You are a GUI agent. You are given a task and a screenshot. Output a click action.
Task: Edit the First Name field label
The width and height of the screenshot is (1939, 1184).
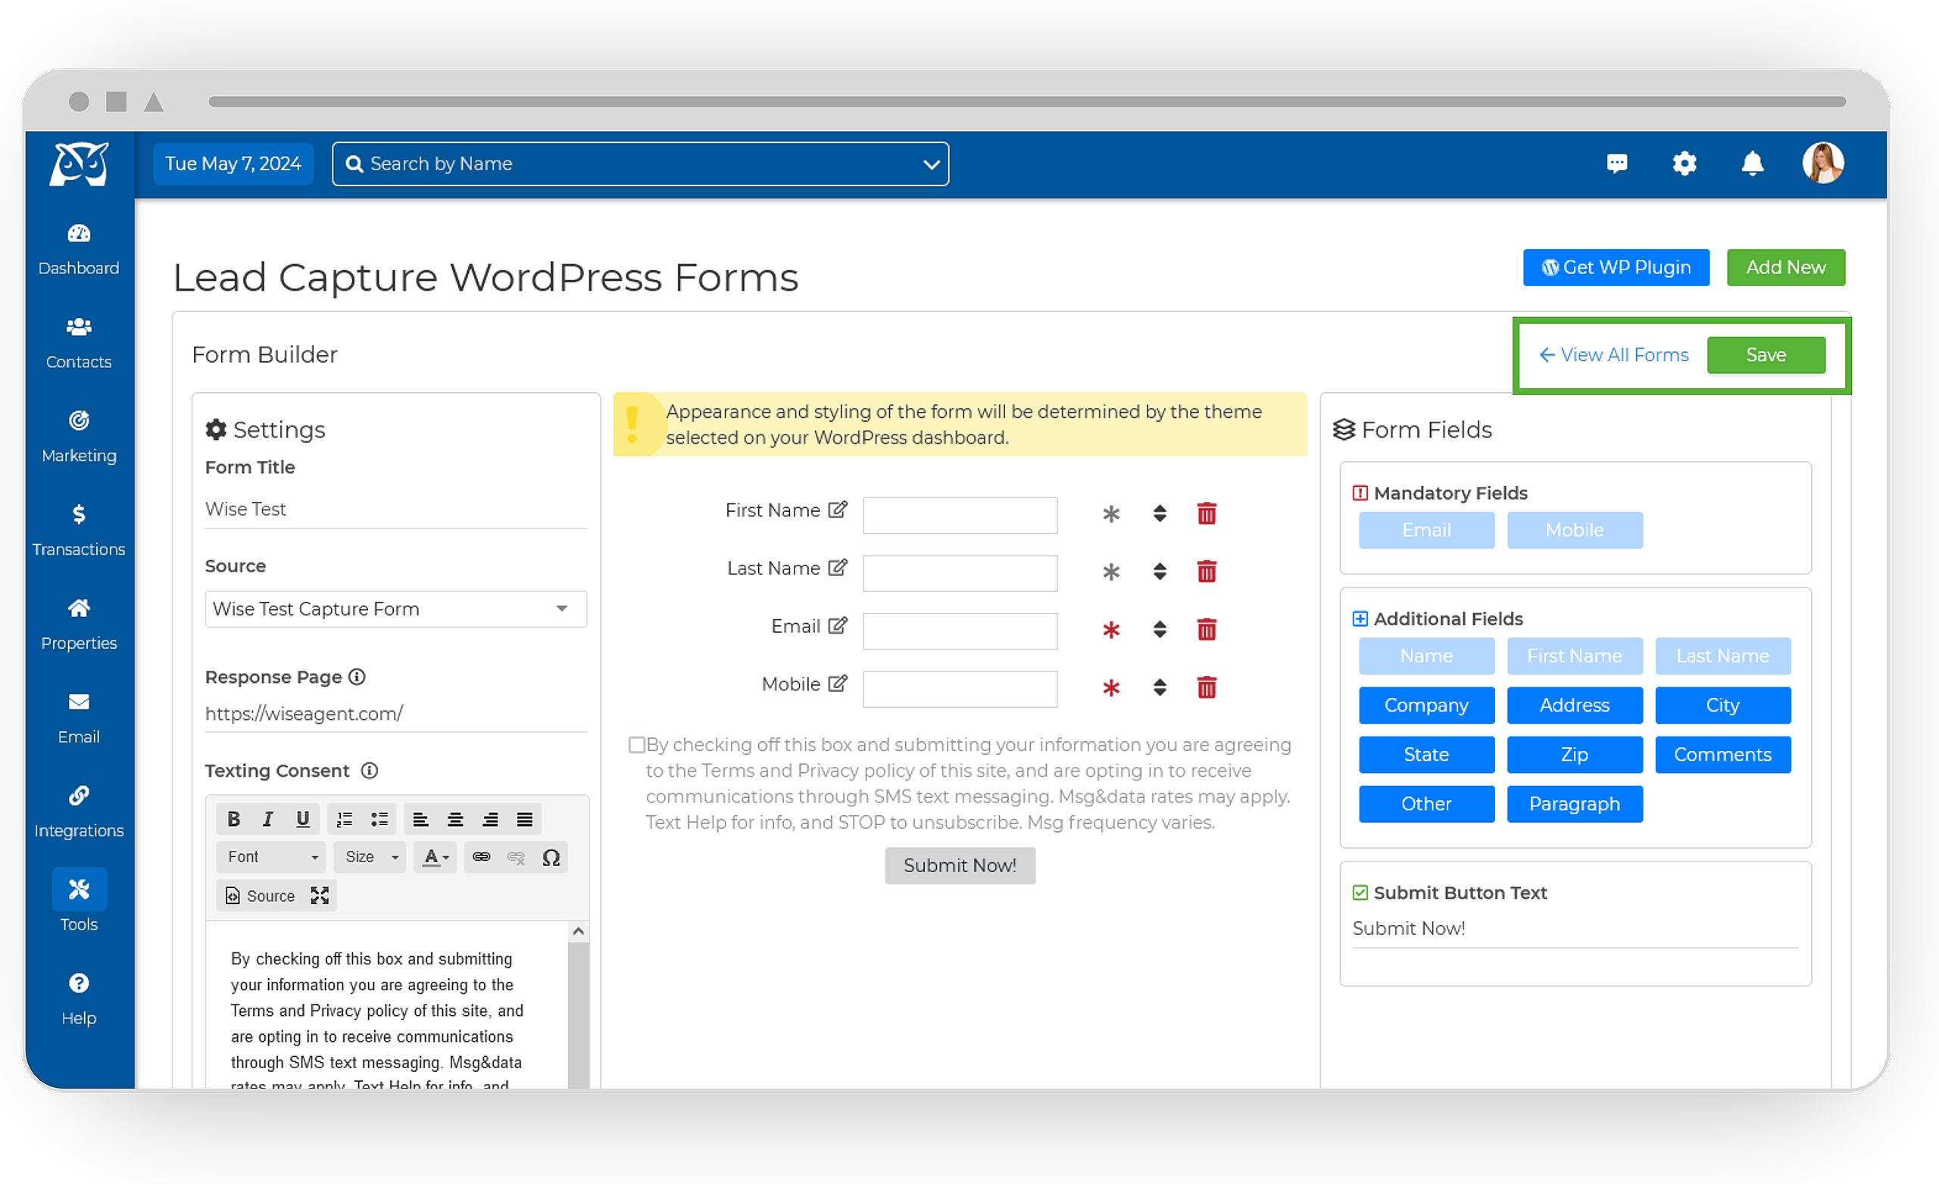click(x=838, y=509)
